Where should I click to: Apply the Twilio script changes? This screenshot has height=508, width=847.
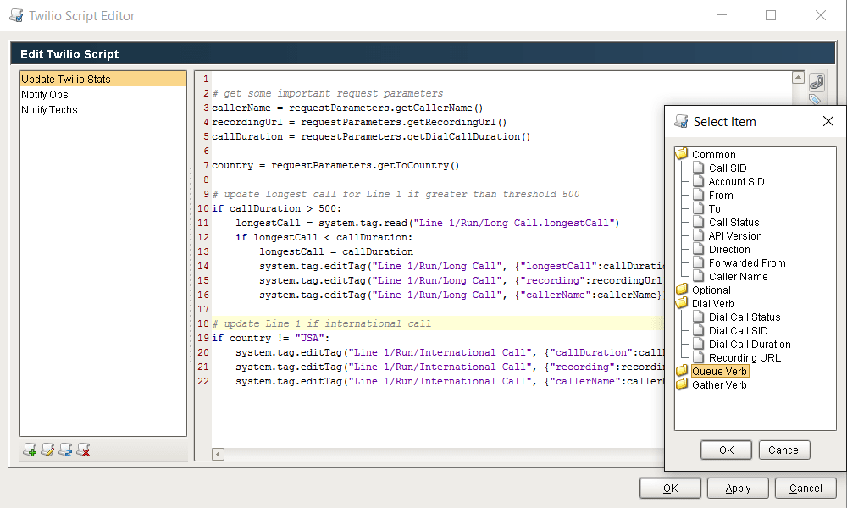coord(738,488)
